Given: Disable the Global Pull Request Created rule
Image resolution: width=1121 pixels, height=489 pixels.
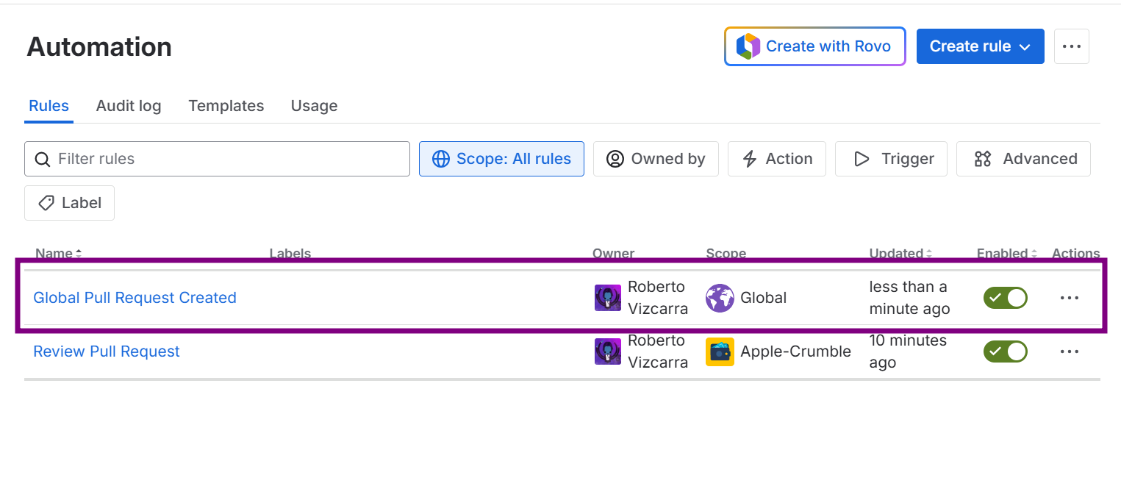Looking at the screenshot, I should [1005, 298].
